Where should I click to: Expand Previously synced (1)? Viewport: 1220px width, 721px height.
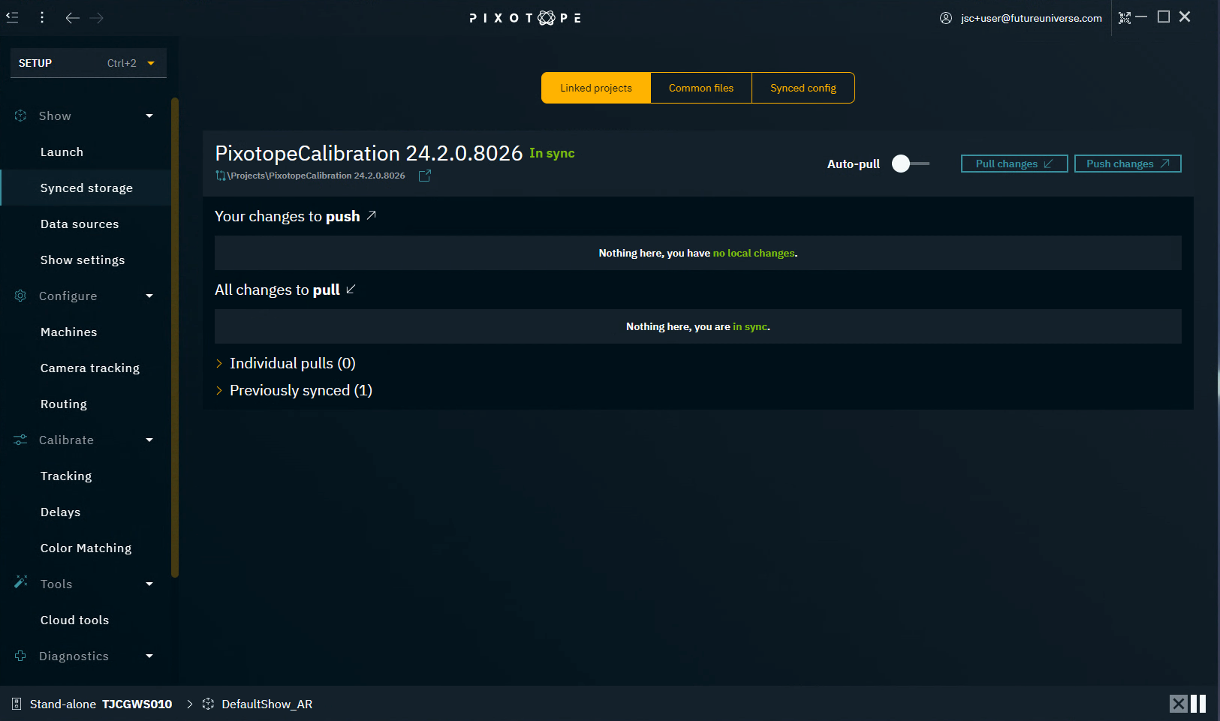click(x=294, y=390)
